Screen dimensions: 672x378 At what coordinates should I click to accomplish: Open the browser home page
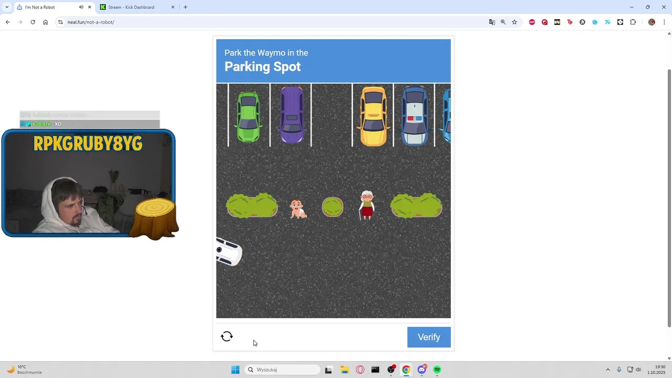click(45, 22)
